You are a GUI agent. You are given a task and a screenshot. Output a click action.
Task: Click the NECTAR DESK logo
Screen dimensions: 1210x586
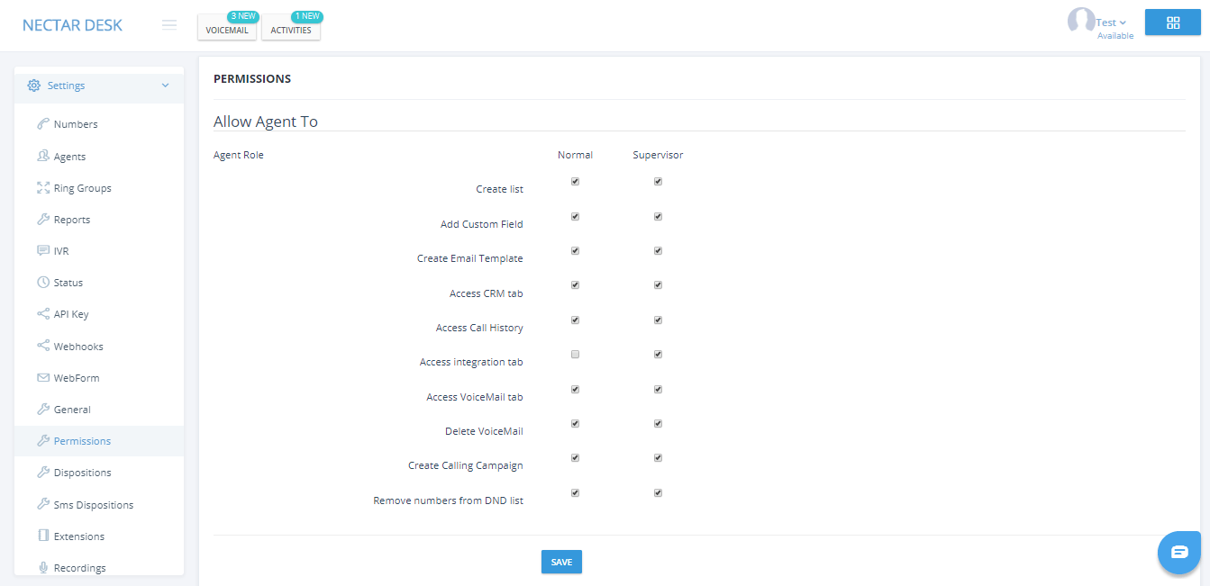[72, 24]
